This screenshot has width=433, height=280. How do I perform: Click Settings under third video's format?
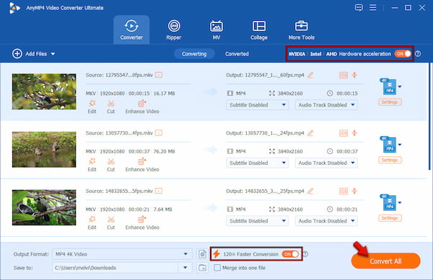coord(390,218)
